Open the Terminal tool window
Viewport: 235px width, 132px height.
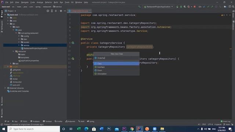pyautogui.click(x=47, y=121)
